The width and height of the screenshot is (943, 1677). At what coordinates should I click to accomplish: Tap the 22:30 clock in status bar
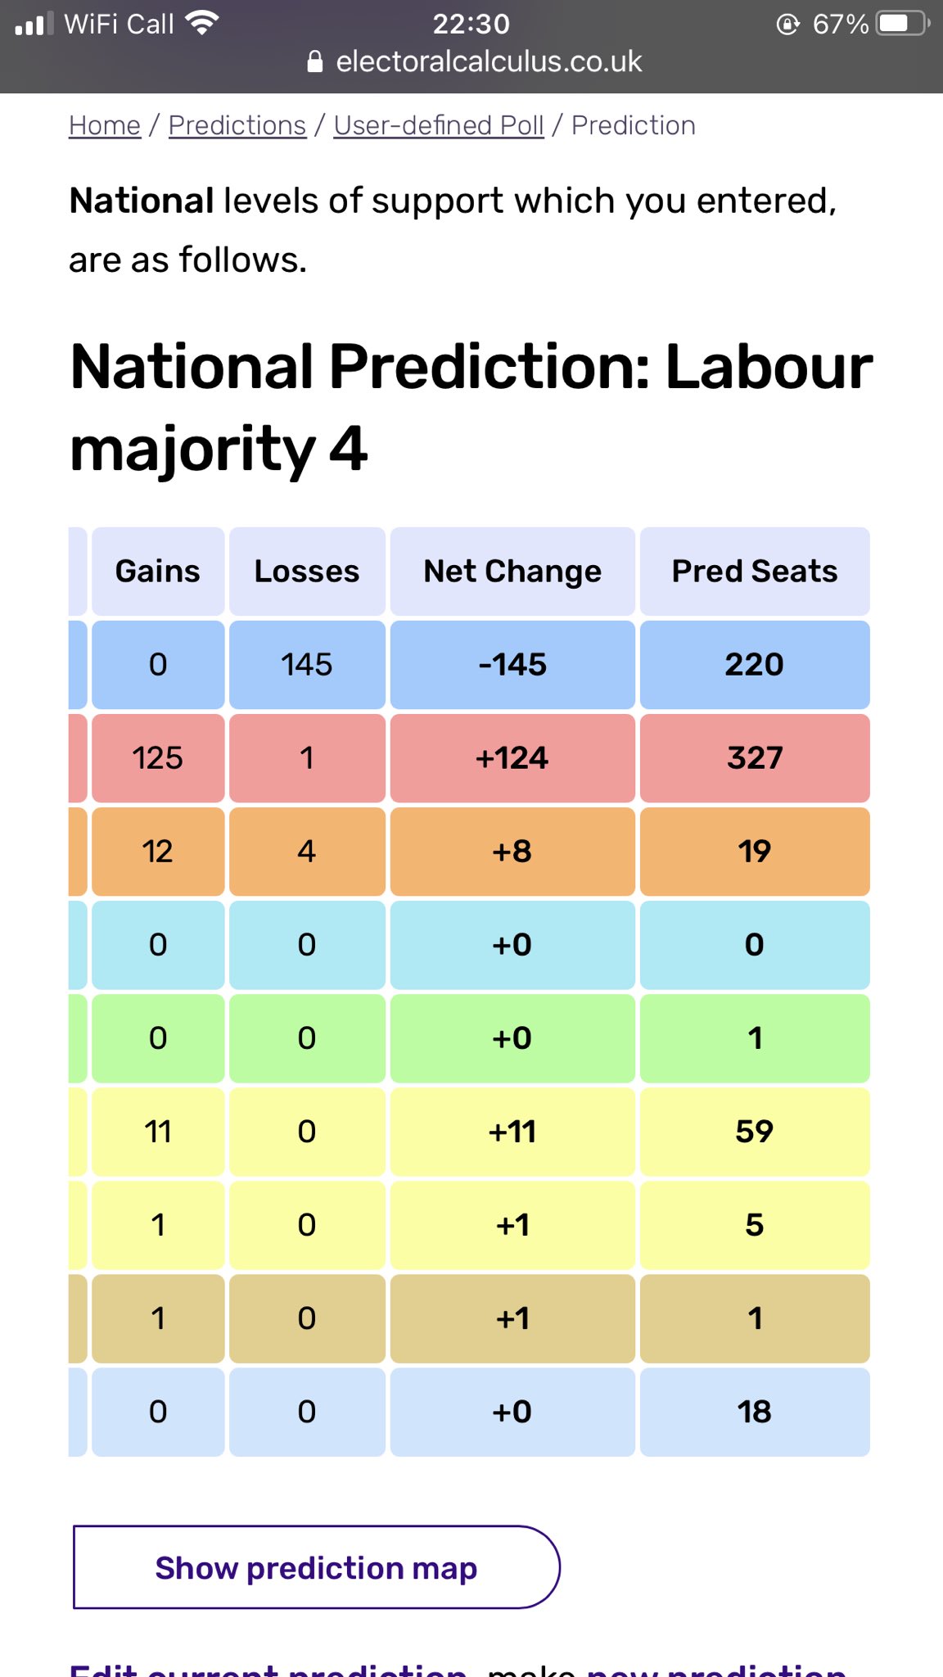pyautogui.click(x=471, y=24)
